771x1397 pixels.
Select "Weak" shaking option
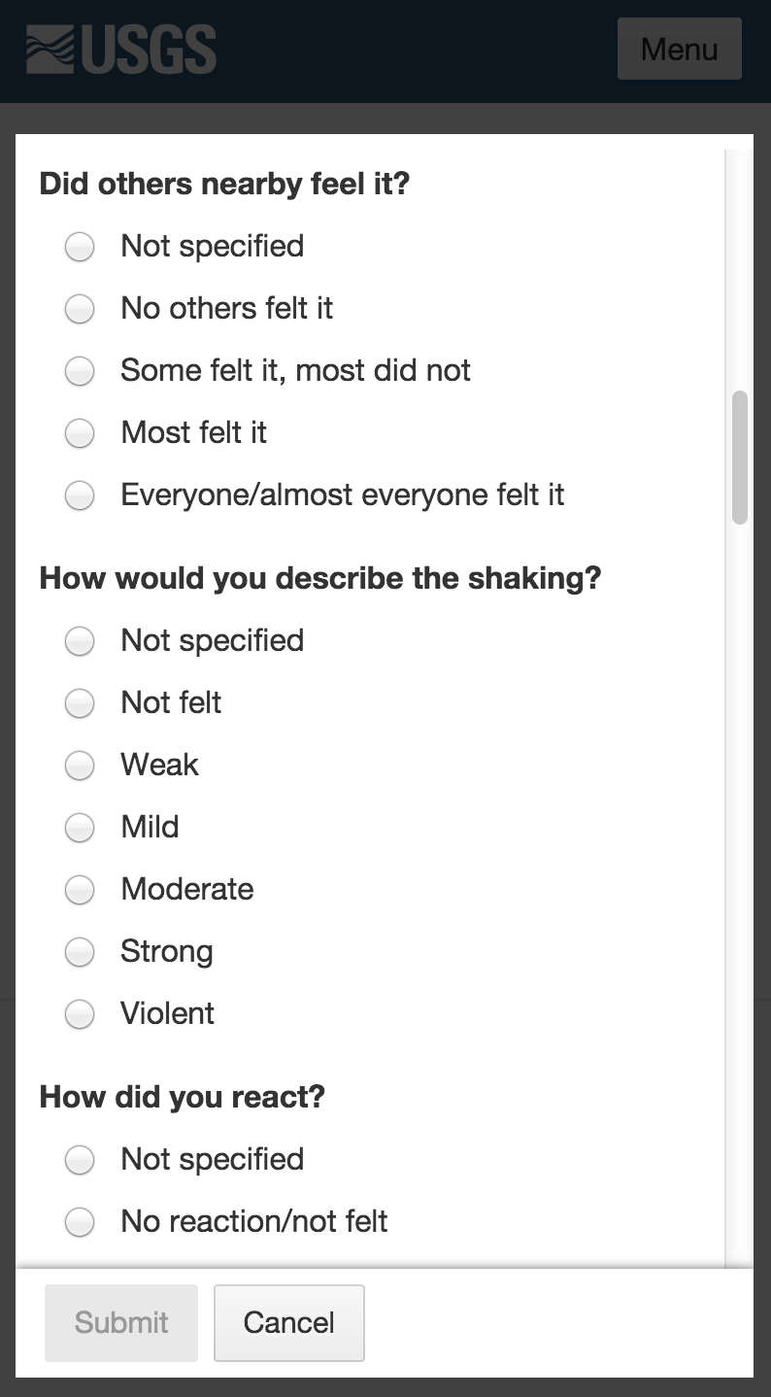click(80, 766)
